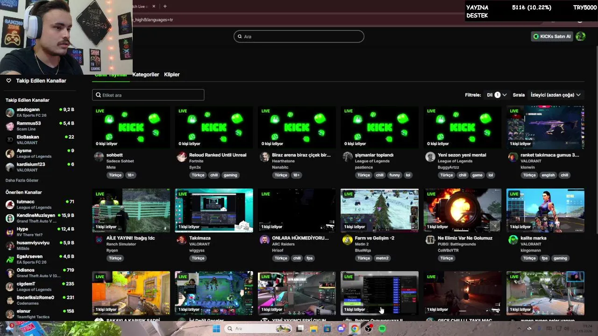598x336 pixels.
Task: Open File Explorer from the taskbar
Action: coord(313,329)
